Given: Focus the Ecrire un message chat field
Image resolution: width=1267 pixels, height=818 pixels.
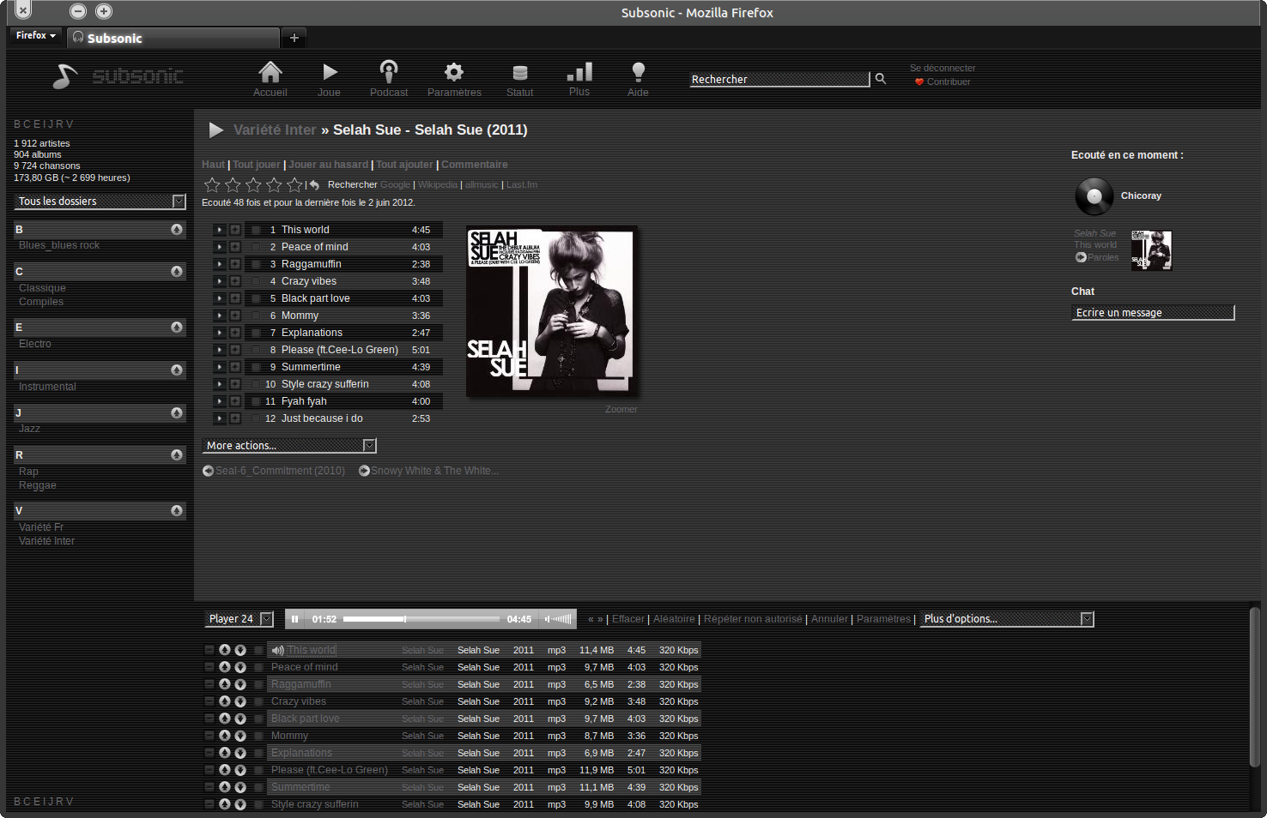Looking at the screenshot, I should coord(1153,312).
